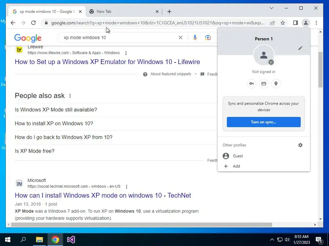Viewport: 329px width, 246px height.
Task: Open addresses via the location pin icon
Action: 276,84
